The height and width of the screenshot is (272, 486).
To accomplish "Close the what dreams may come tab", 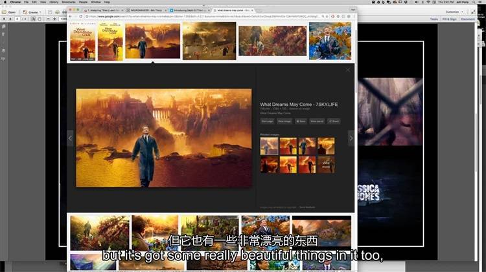I will 252,10.
